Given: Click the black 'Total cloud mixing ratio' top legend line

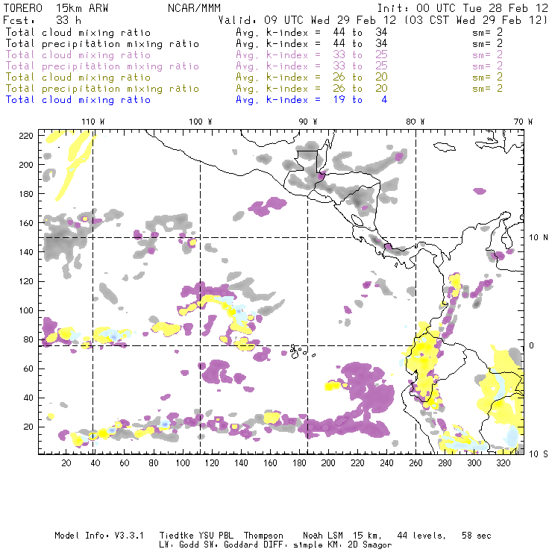Looking at the screenshot, I should click(x=78, y=32).
